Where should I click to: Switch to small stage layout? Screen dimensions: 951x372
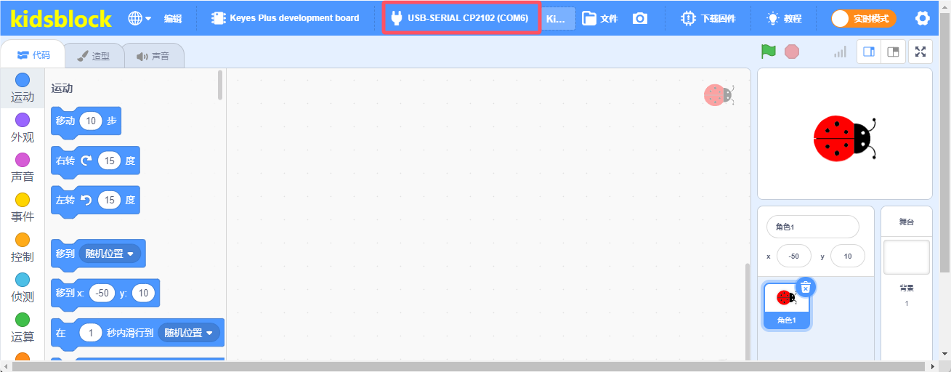[x=894, y=52]
